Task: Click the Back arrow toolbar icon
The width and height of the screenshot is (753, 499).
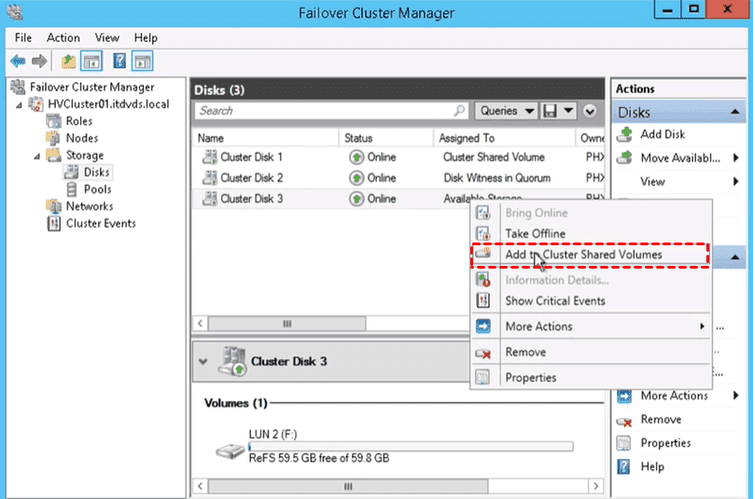Action: pyautogui.click(x=19, y=62)
